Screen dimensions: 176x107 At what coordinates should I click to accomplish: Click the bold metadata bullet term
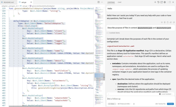click(116, 63)
